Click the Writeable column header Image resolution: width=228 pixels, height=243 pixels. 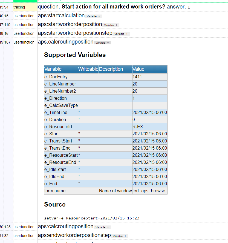[x=88, y=69]
